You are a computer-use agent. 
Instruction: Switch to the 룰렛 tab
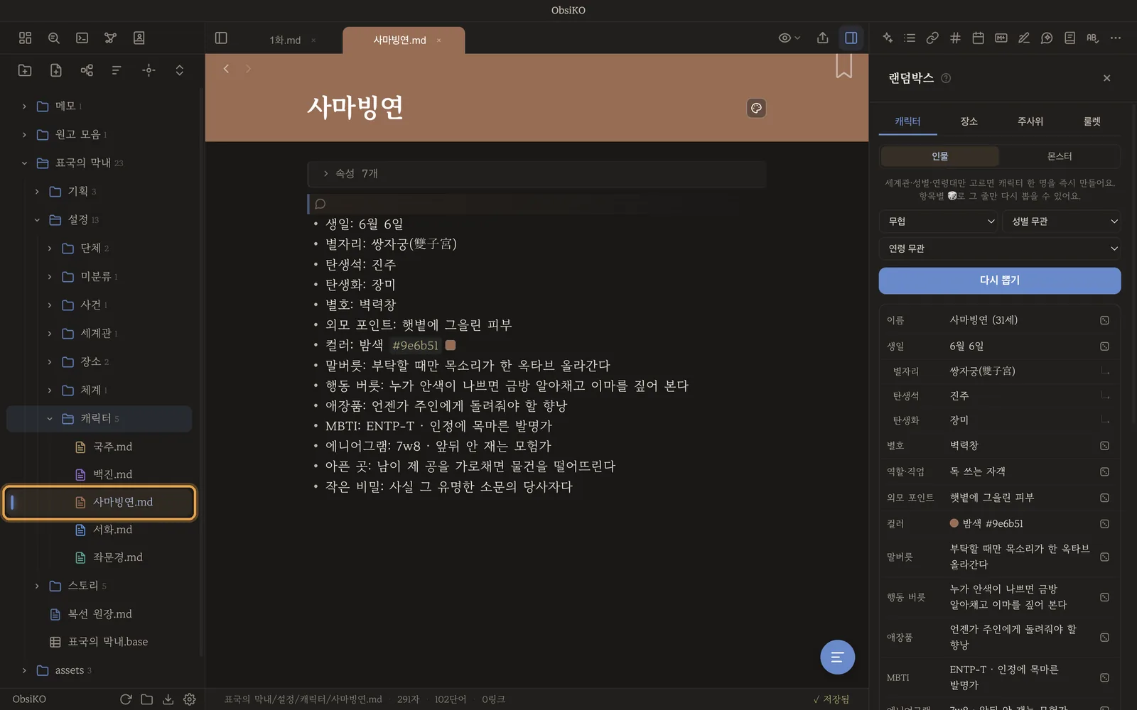[x=1092, y=121]
